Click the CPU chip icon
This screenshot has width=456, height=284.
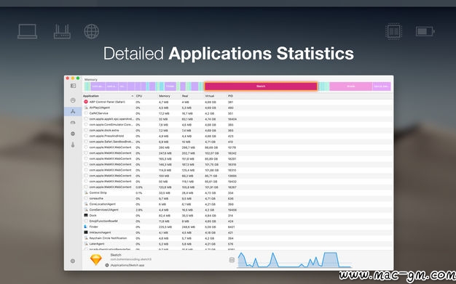pyautogui.click(x=394, y=31)
